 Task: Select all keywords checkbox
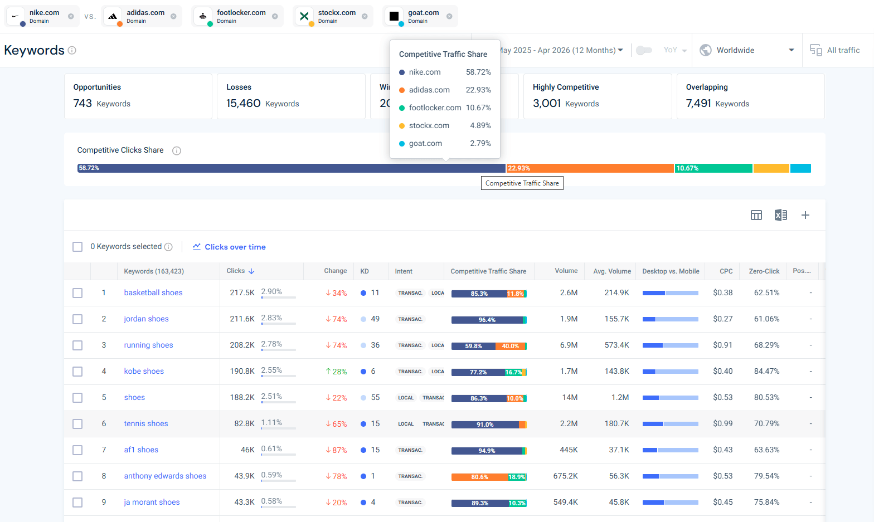pyautogui.click(x=77, y=247)
